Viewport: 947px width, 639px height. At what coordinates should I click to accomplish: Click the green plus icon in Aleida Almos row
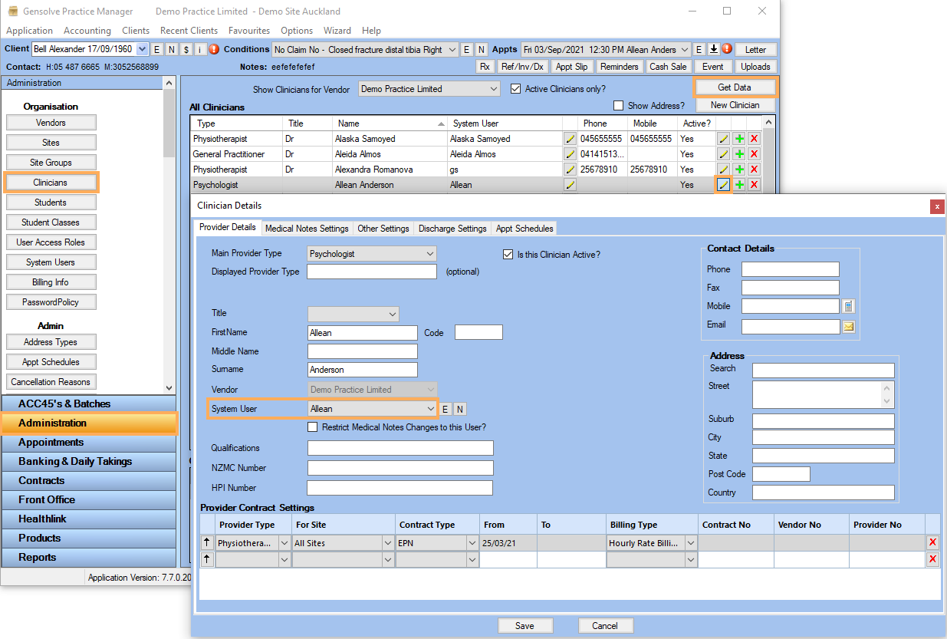(739, 154)
